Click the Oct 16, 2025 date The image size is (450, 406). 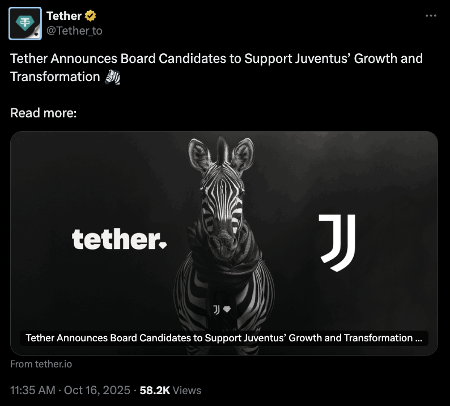pyautogui.click(x=96, y=390)
